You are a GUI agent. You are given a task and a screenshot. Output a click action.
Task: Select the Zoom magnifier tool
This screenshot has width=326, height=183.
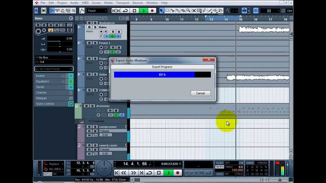(x=188, y=11)
